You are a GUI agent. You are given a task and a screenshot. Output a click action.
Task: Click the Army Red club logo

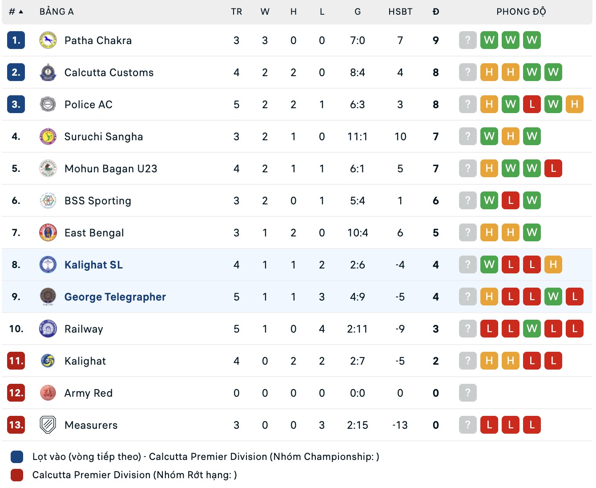pos(48,393)
